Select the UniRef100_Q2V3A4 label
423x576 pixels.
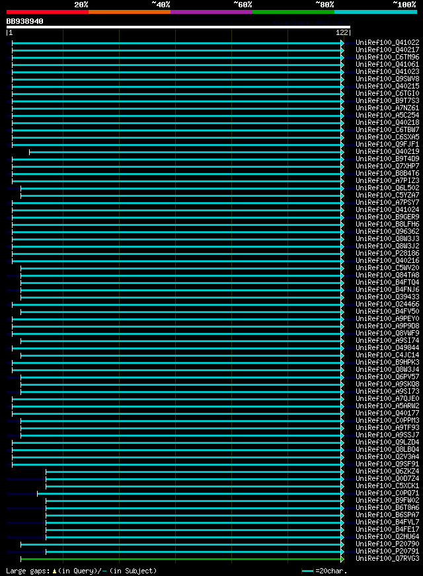tap(387, 457)
